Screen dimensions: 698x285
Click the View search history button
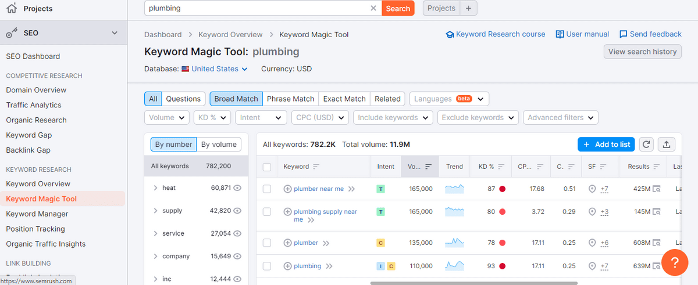click(642, 52)
